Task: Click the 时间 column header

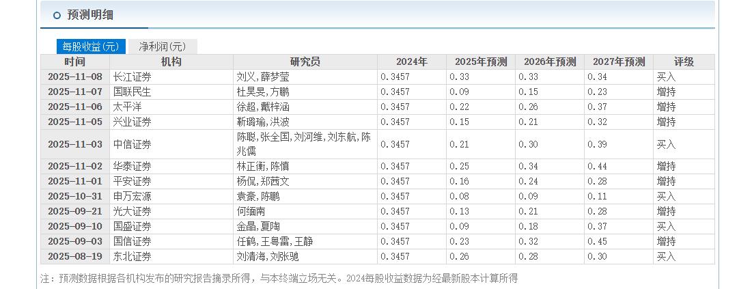Action: [x=75, y=61]
